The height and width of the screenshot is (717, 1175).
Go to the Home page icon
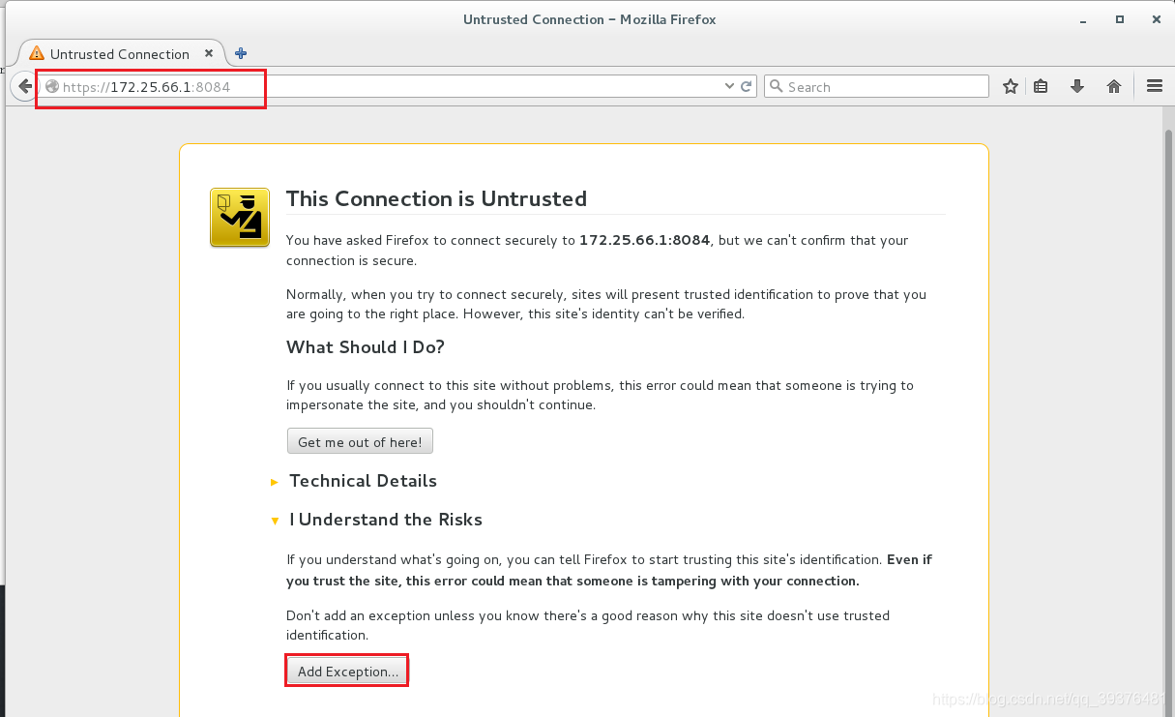click(x=1114, y=86)
